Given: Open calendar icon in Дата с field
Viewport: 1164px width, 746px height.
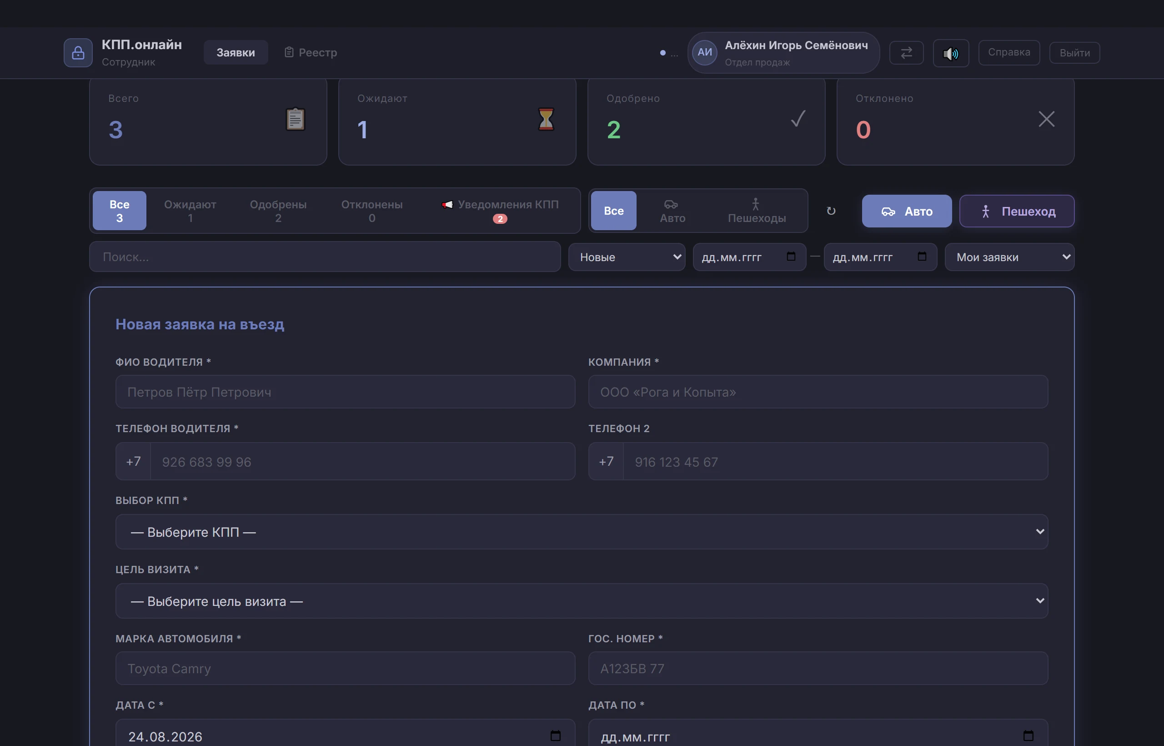Looking at the screenshot, I should click(x=555, y=736).
